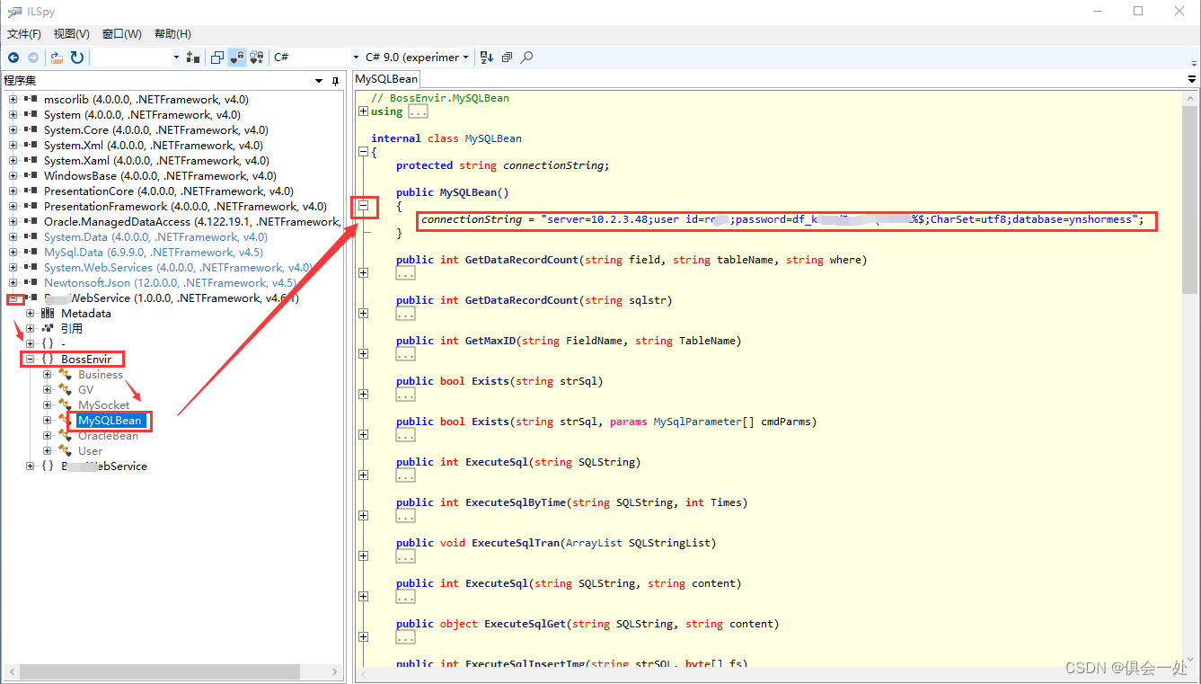Click the Reload assemblies refresh icon

pos(77,58)
